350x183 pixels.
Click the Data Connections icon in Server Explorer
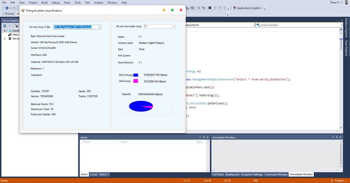(10, 34)
